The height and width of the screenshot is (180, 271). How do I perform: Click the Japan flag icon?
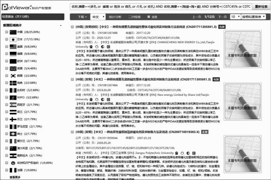point(13,40)
